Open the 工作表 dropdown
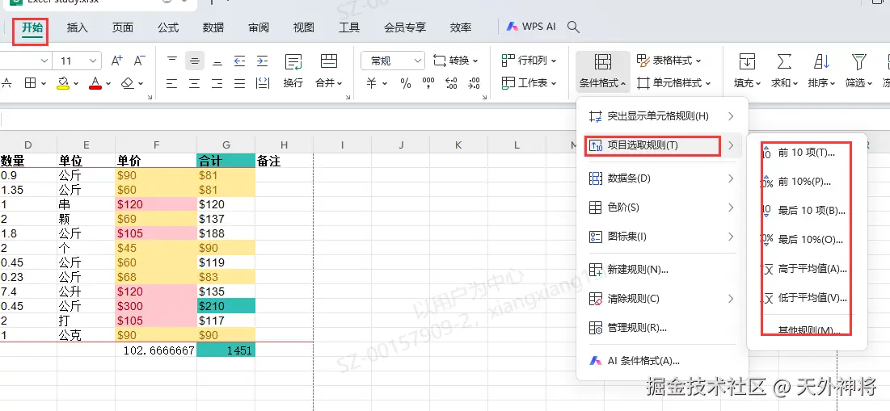The image size is (890, 411). click(529, 83)
